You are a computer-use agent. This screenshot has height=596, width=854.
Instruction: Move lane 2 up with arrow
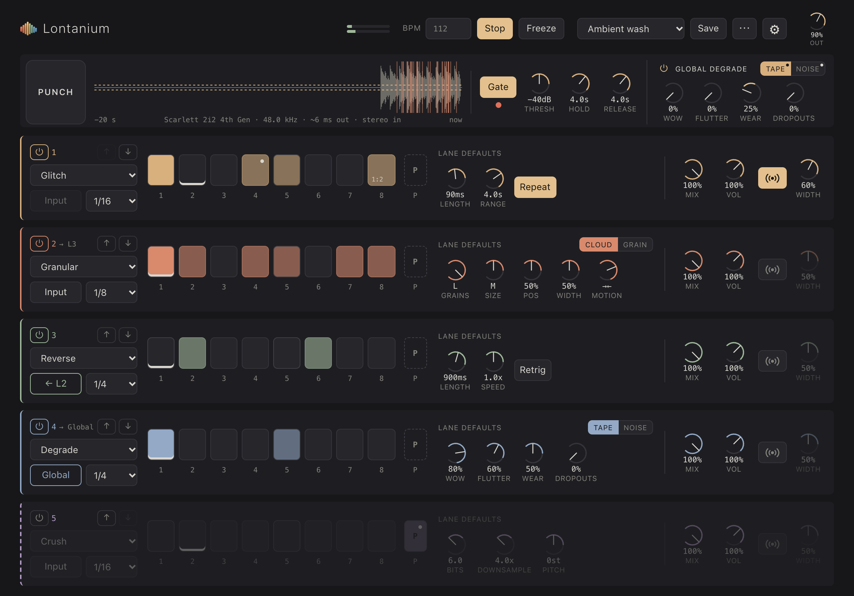pyautogui.click(x=106, y=243)
